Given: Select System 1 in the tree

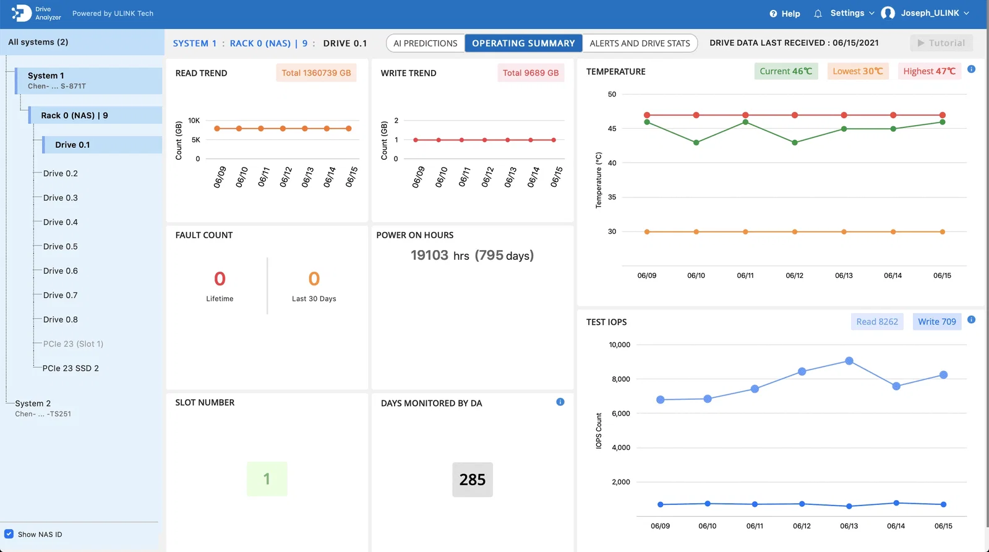Looking at the screenshot, I should (x=89, y=80).
